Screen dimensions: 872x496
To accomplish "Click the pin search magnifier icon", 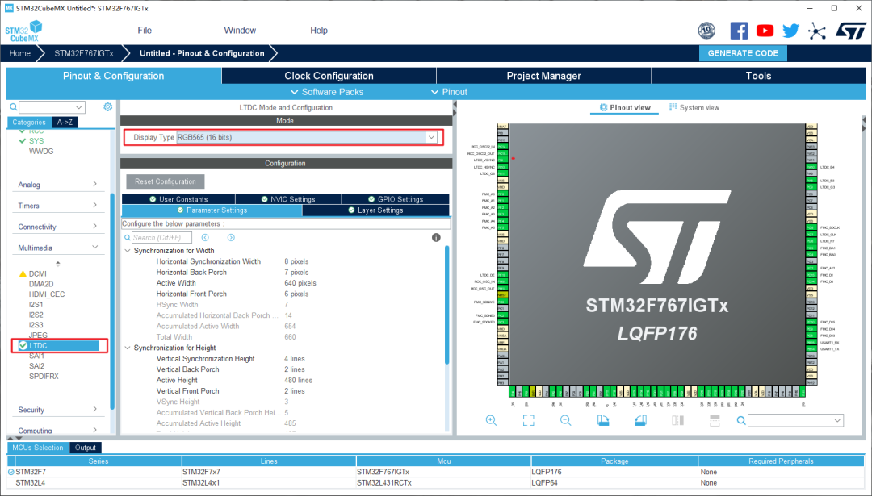I will (x=740, y=420).
